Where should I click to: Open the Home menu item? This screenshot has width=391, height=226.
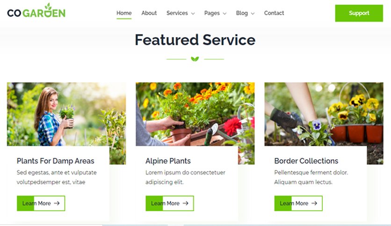(x=124, y=13)
